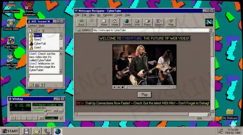Click the open folder icon in AOL Messenger
The width and height of the screenshot is (243, 135).
coord(36,31)
